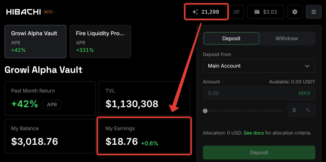Image resolution: width=326 pixels, height=162 pixels.
Task: Open the wallet balance $2.01 button
Action: point(265,12)
